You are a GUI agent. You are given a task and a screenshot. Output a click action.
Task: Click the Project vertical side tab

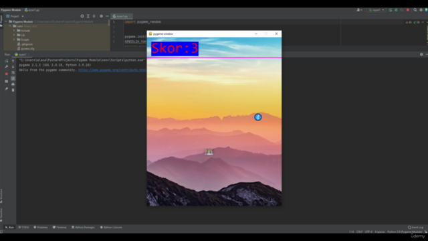point(1,21)
